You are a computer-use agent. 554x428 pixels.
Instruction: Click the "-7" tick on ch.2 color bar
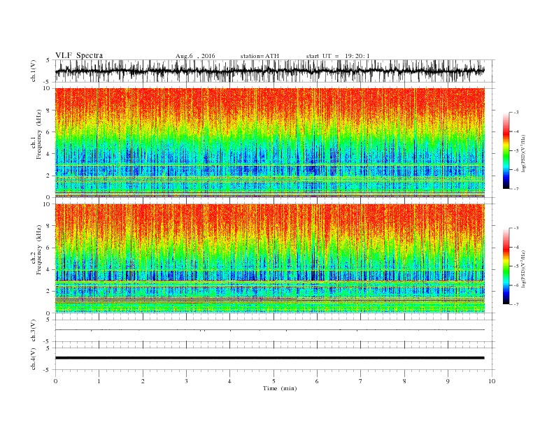(x=516, y=304)
